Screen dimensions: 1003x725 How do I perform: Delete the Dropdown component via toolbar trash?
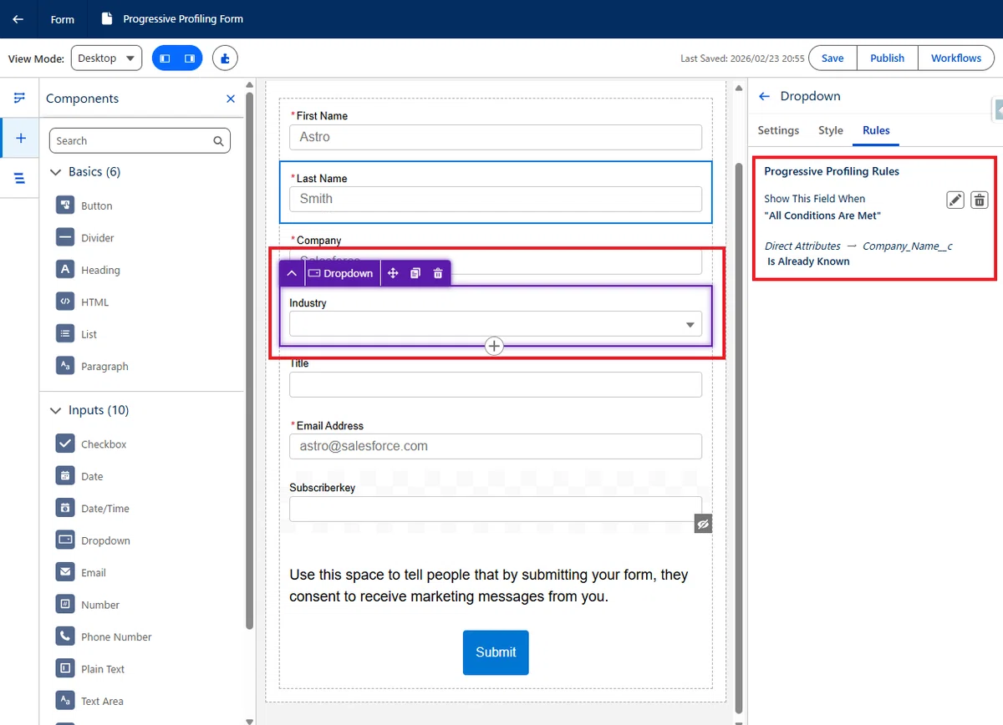pyautogui.click(x=438, y=273)
